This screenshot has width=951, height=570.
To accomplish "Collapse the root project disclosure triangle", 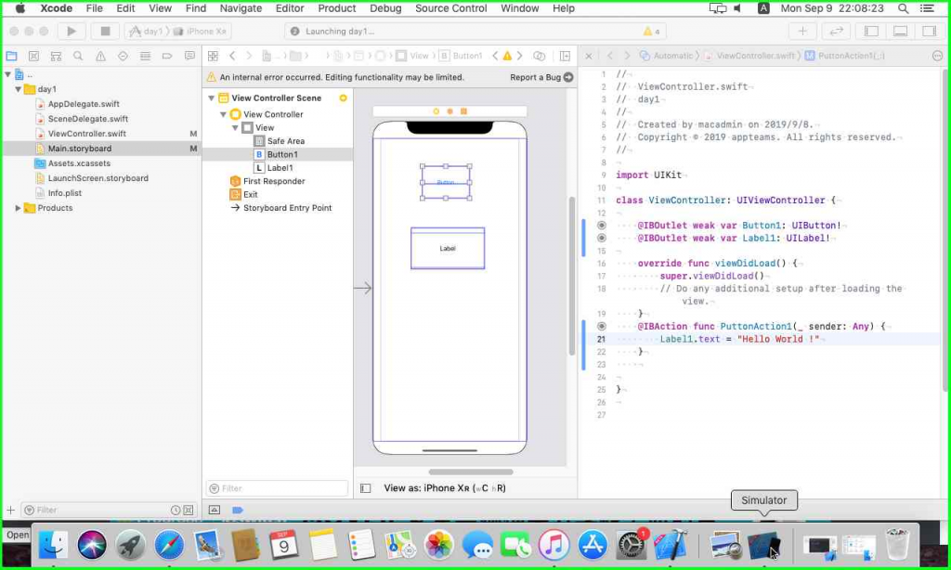I will 7,74.
